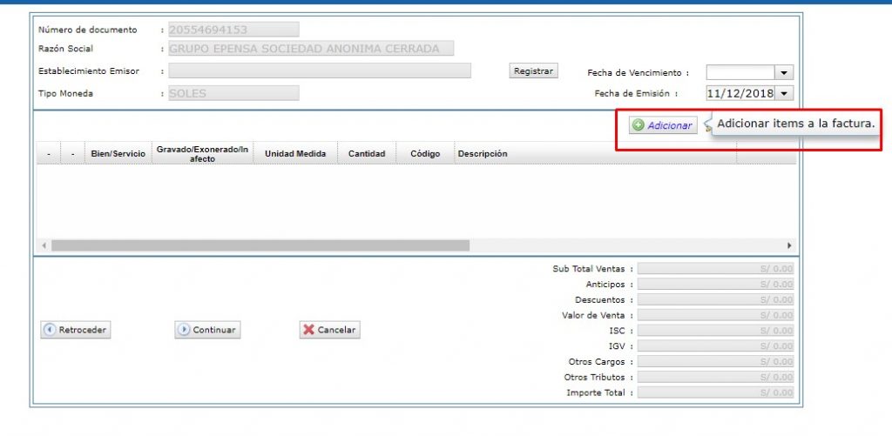Click the horizontal scrollbar thumb of the items table
The height and width of the screenshot is (436, 892).
point(260,245)
